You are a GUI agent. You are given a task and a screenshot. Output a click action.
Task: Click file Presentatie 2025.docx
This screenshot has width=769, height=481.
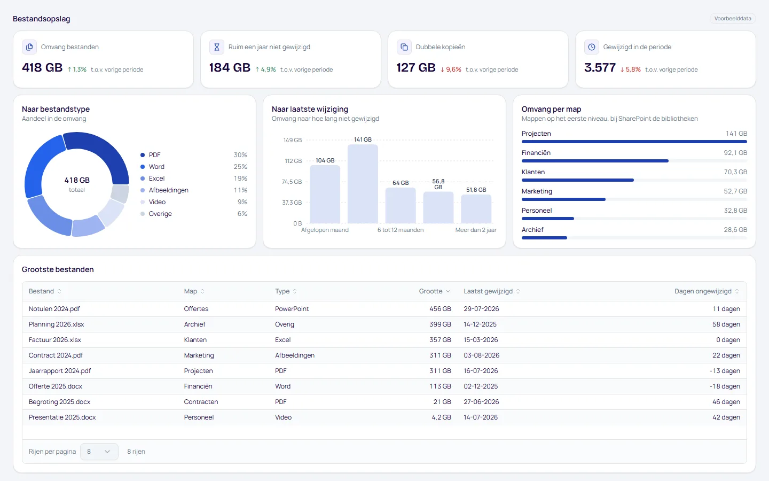click(x=62, y=417)
